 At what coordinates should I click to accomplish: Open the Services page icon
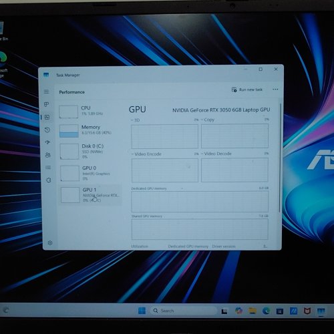click(49, 180)
